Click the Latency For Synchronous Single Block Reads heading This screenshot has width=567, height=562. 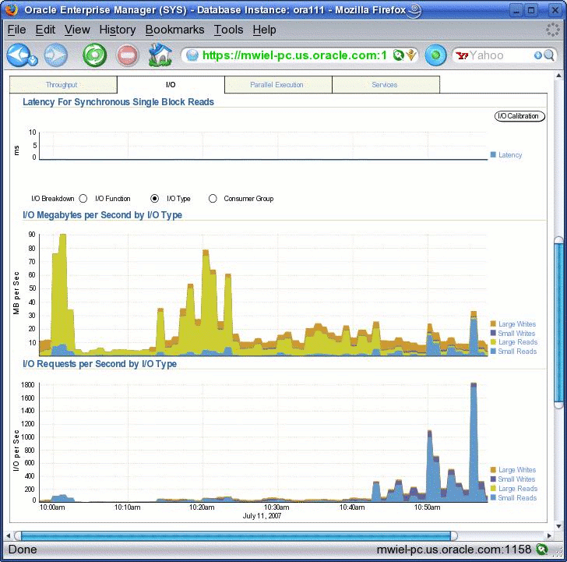tap(118, 102)
